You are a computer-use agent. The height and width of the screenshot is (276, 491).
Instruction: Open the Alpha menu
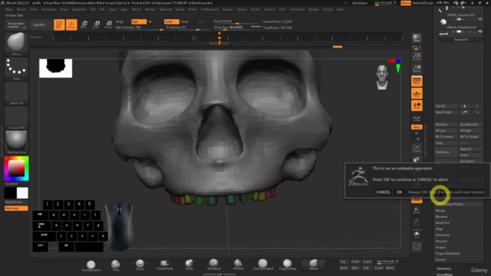[8, 9]
